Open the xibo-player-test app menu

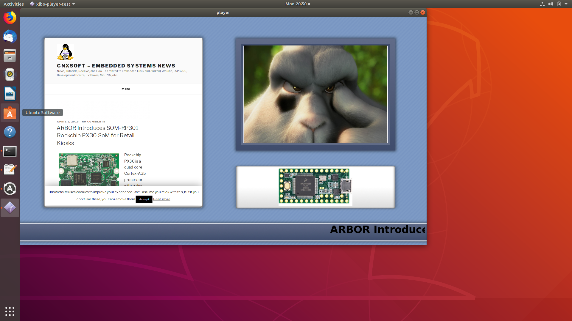point(53,4)
